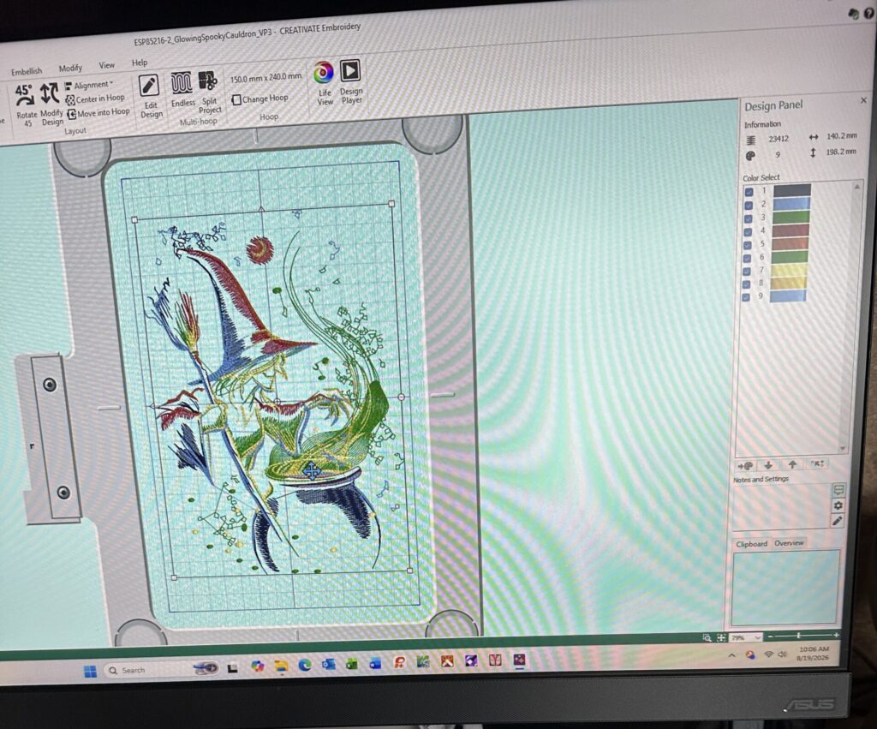Click the top-right selection resize handle
Viewport: 877px width, 729px height.
(391, 204)
